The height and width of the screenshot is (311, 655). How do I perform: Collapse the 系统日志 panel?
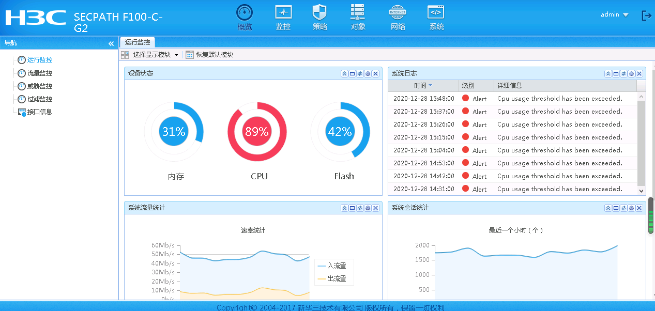click(x=608, y=74)
